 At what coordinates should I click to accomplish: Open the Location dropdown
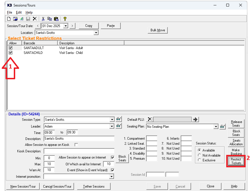[96, 33]
